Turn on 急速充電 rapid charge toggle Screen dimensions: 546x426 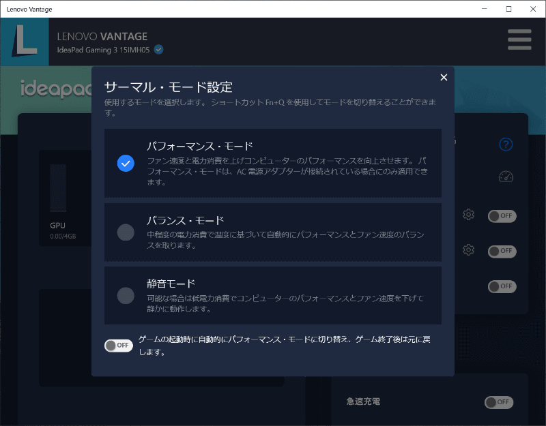499,402
